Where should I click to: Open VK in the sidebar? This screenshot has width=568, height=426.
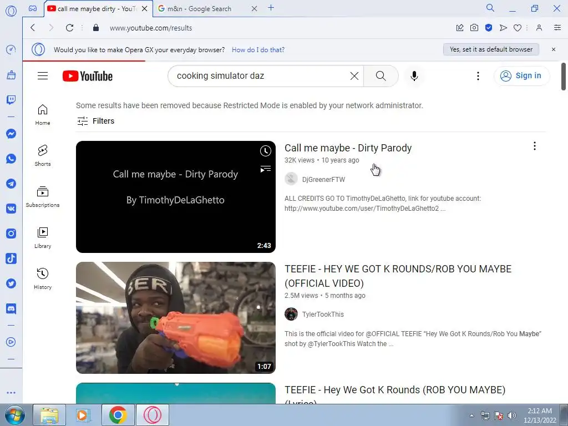(11, 209)
